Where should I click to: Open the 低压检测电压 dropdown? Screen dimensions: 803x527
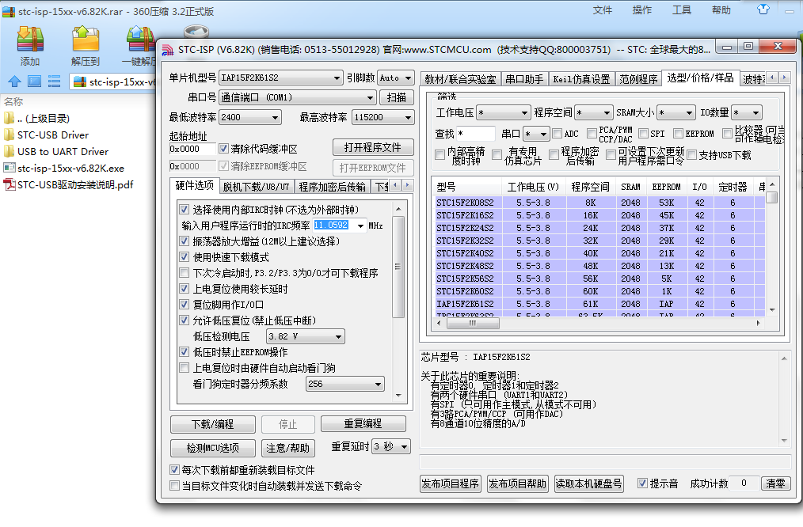pyautogui.click(x=306, y=336)
